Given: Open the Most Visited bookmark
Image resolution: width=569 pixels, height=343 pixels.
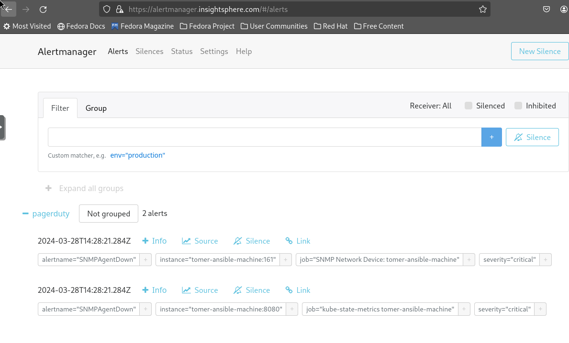Looking at the screenshot, I should tap(27, 26).
